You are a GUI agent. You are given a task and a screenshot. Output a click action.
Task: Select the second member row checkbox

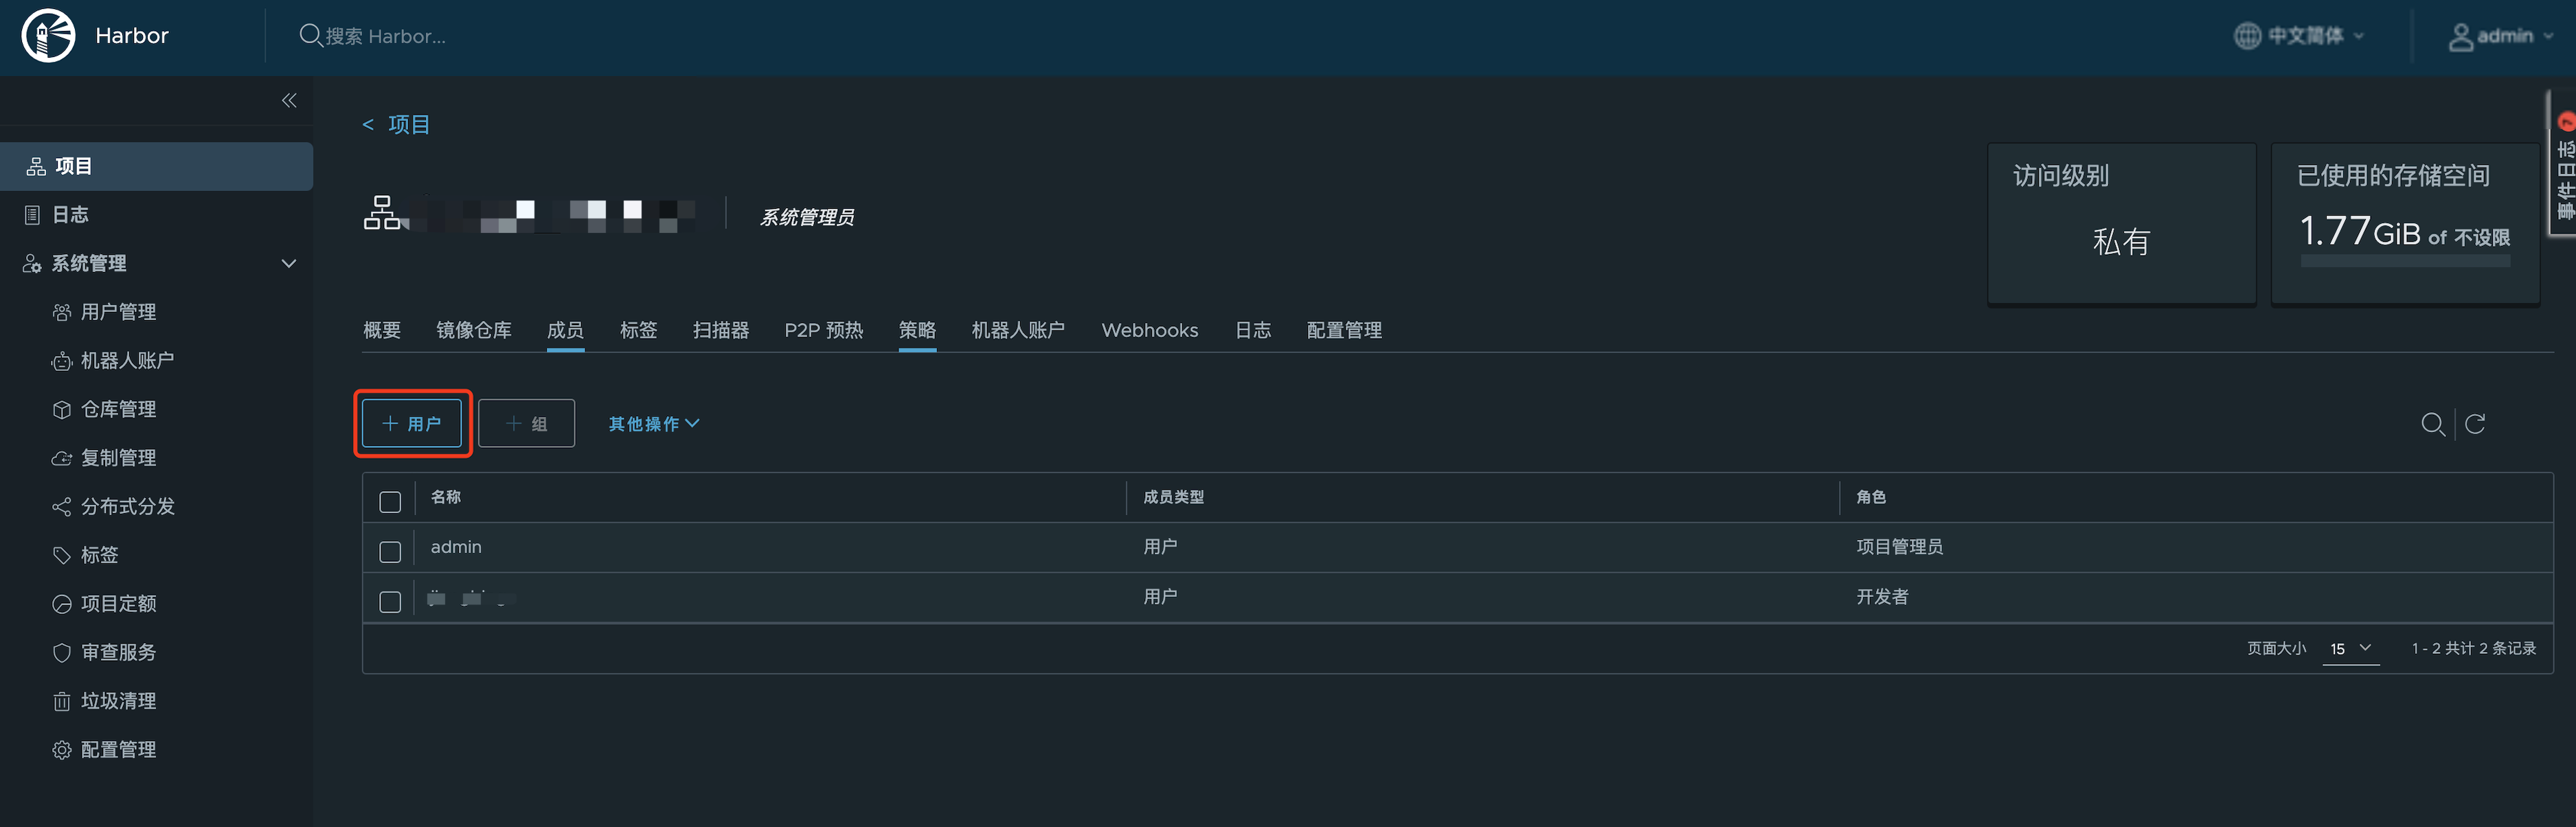(390, 602)
